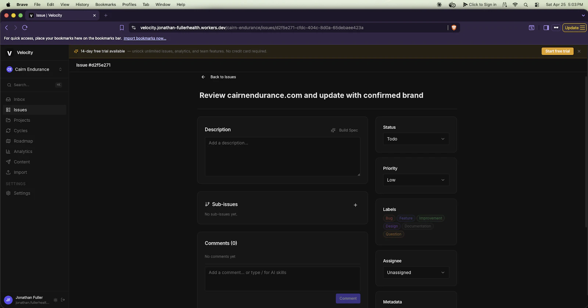
Task: Open the Apple menu
Action: [x=8, y=4]
